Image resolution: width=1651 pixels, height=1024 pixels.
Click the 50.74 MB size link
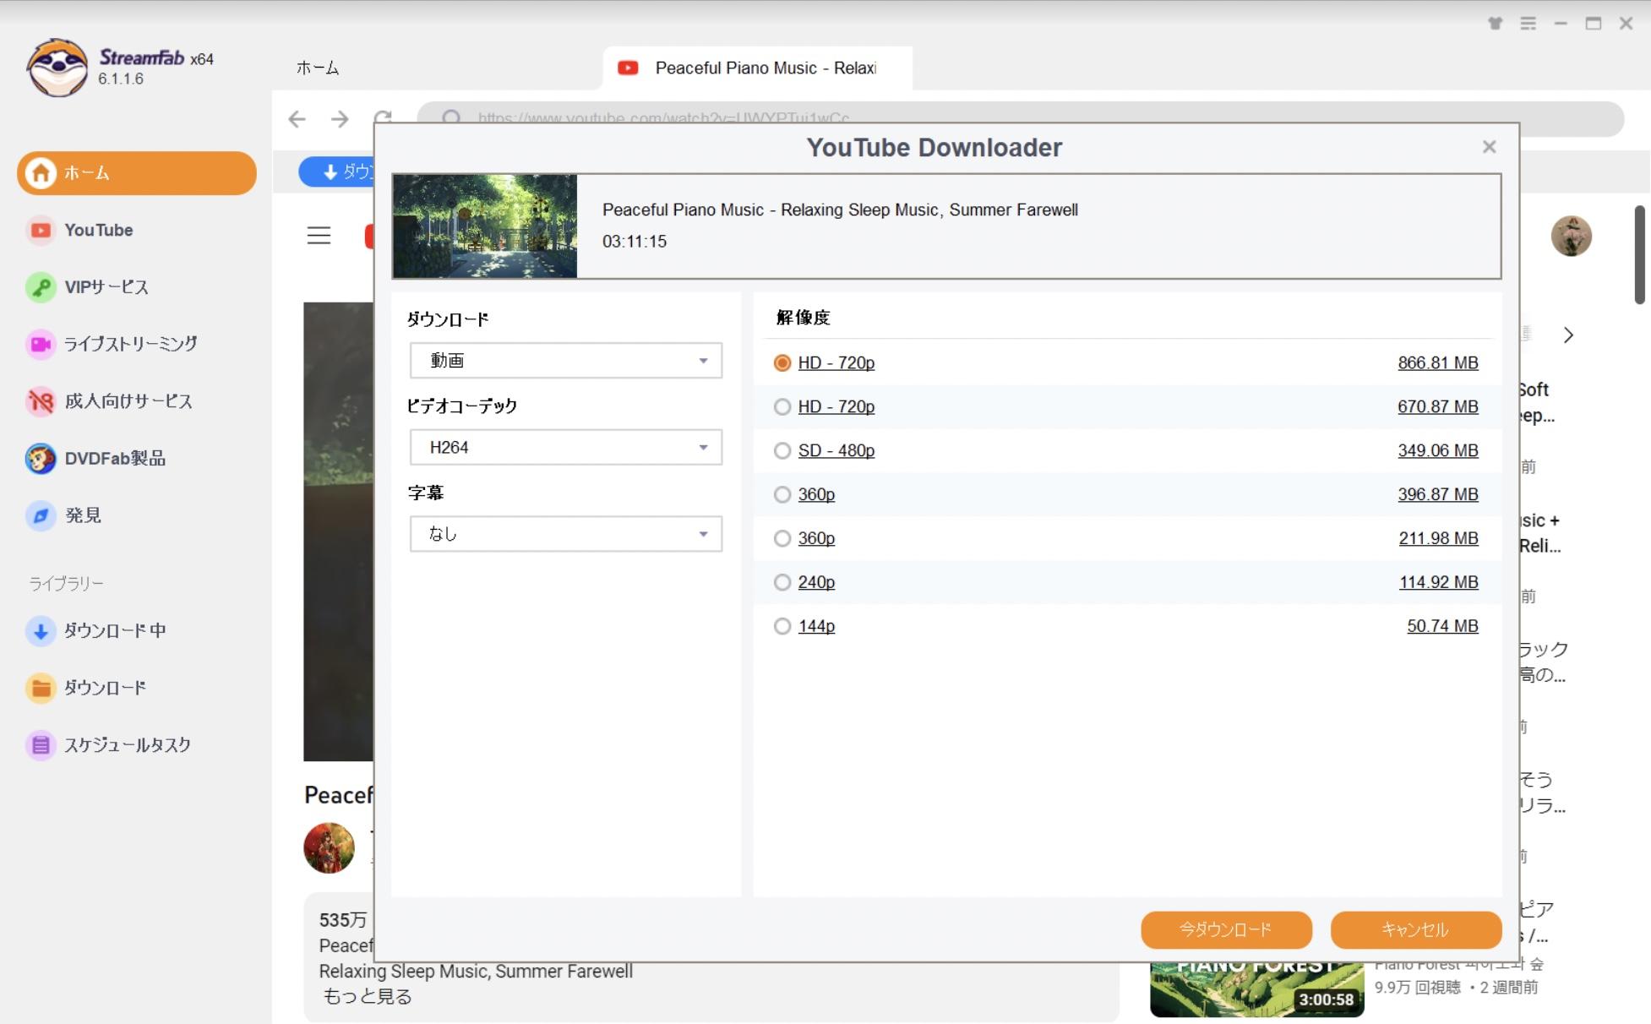(x=1442, y=626)
